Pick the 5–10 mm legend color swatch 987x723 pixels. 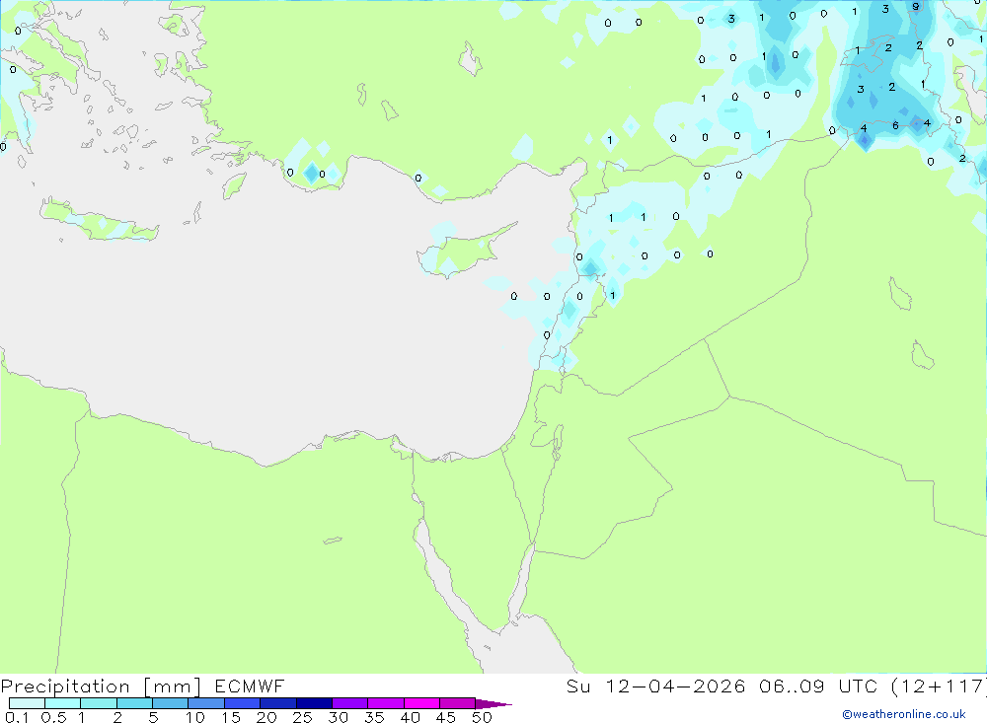pos(171,703)
